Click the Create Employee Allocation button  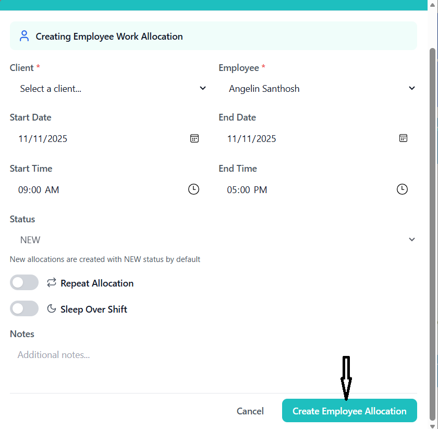tap(349, 411)
